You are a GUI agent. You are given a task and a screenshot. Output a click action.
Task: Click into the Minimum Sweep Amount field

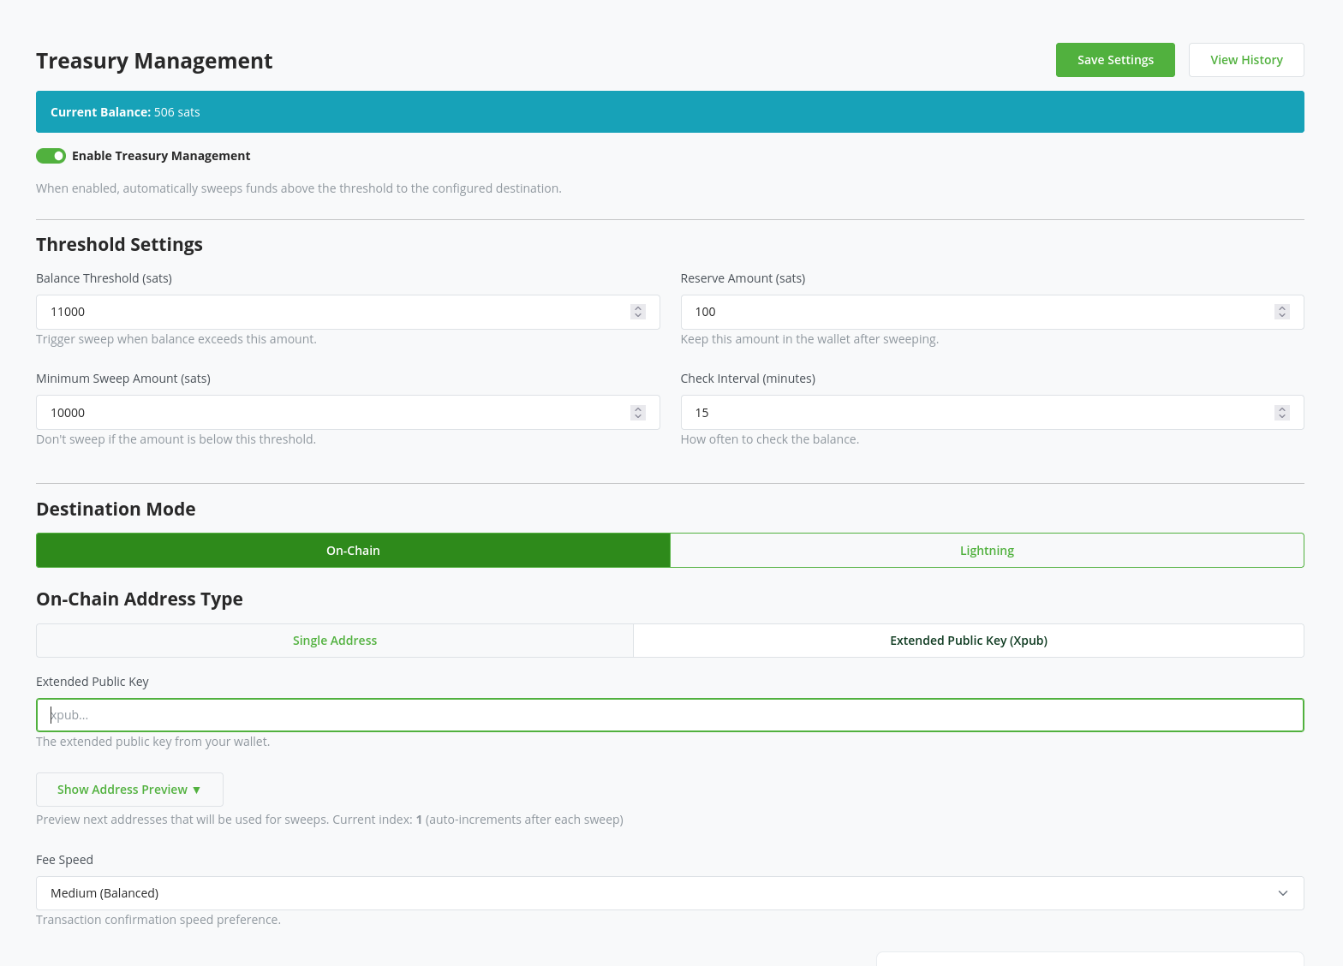pos(334,413)
